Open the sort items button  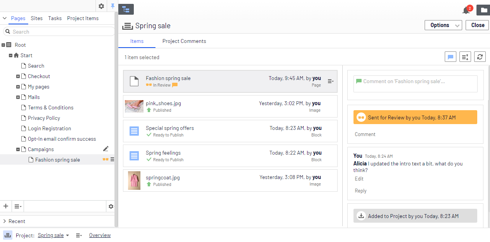pos(465,57)
